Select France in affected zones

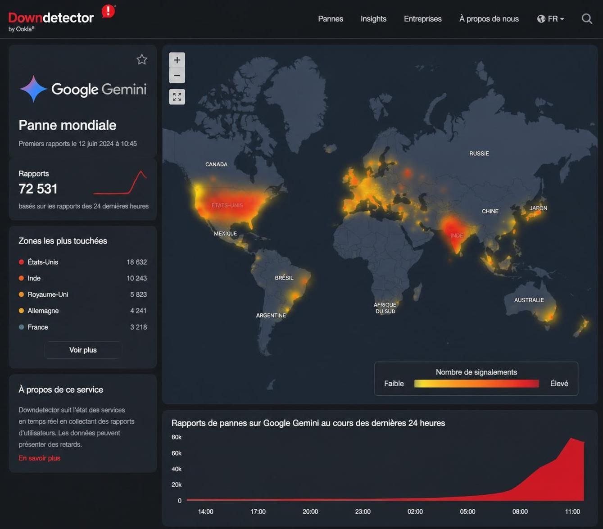click(x=83, y=327)
